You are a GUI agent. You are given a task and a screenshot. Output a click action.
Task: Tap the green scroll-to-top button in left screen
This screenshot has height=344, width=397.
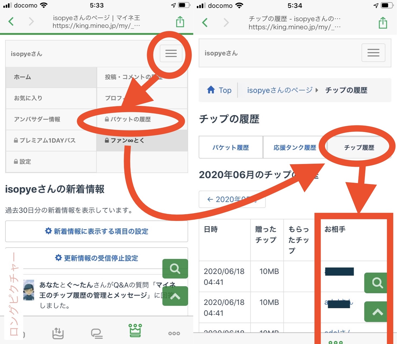[x=175, y=296]
